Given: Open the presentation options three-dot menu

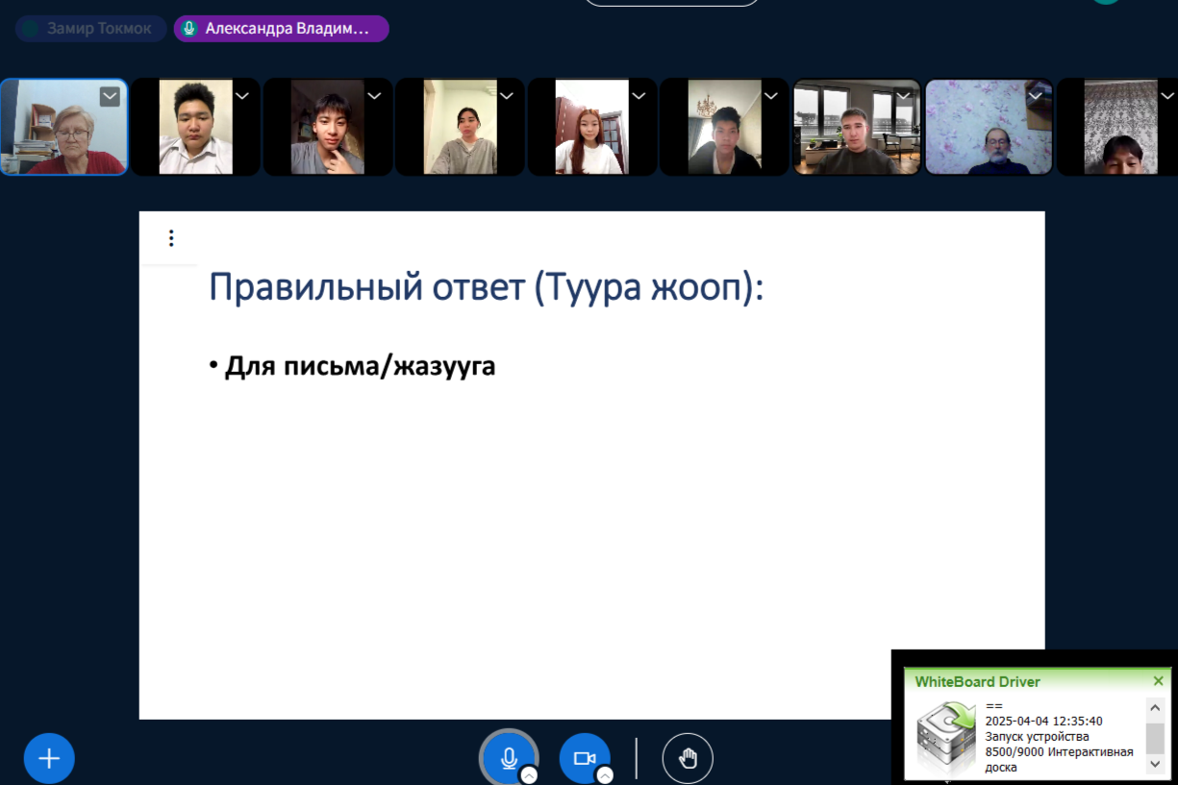Looking at the screenshot, I should click(x=171, y=238).
